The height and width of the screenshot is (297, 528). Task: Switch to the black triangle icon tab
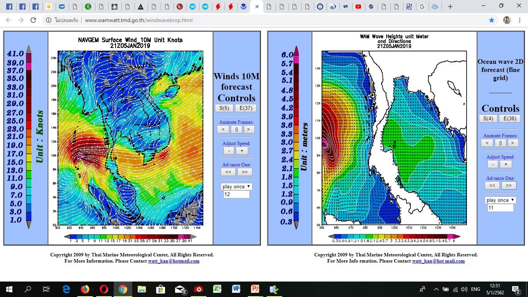coord(141,7)
